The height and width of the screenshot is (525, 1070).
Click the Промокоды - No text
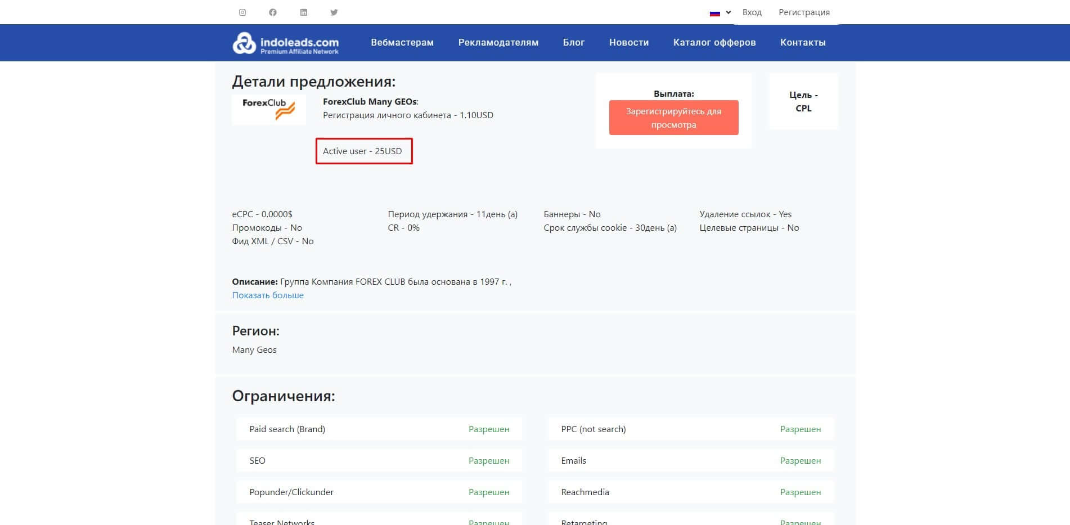point(267,228)
